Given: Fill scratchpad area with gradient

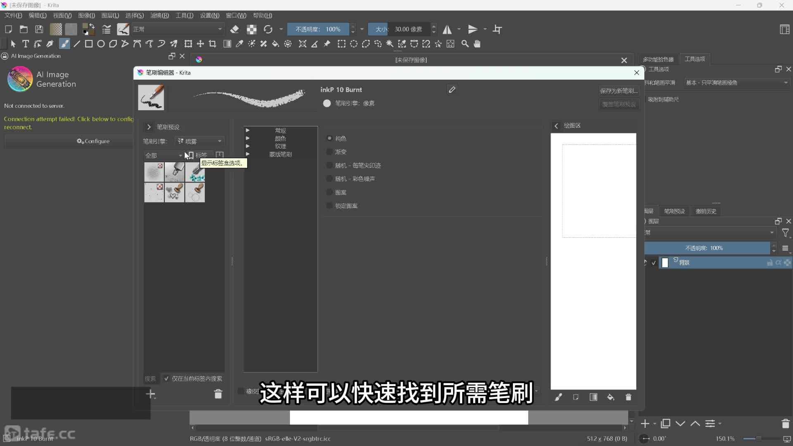Looking at the screenshot, I should tap(593, 397).
